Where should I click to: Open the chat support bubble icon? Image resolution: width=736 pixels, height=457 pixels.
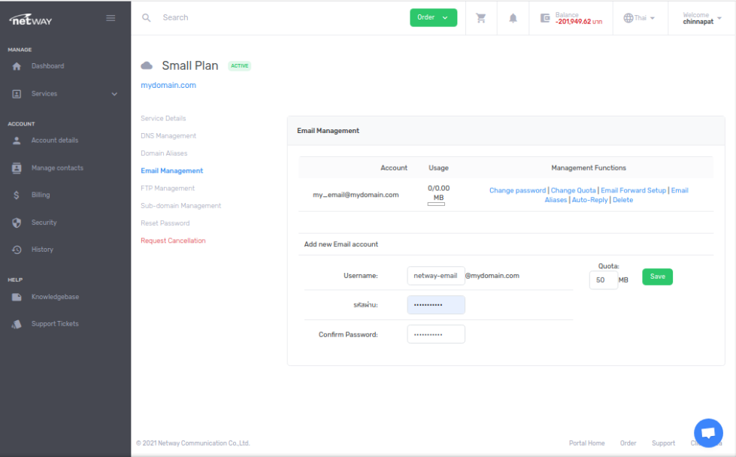pyautogui.click(x=707, y=433)
